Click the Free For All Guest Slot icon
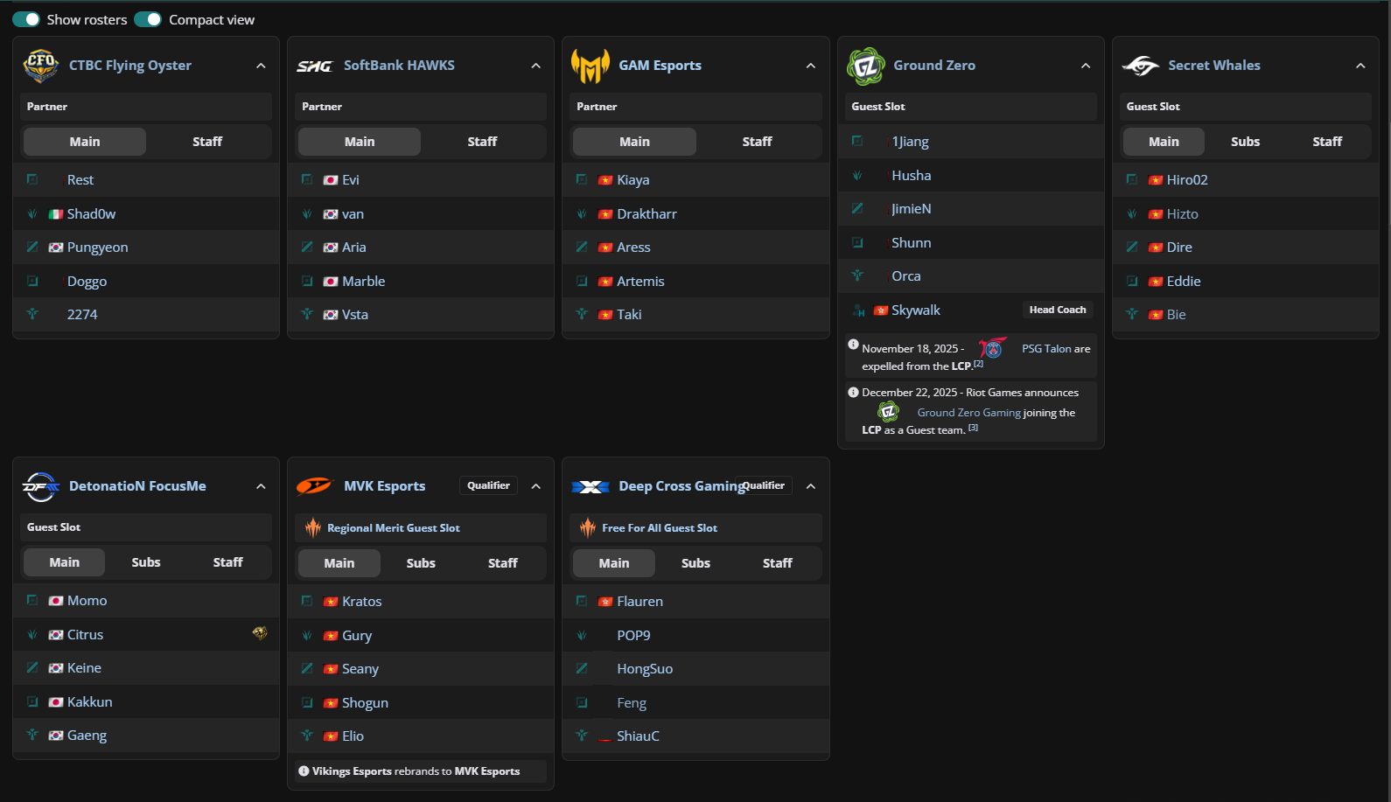Image resolution: width=1391 pixels, height=802 pixels. 588,527
